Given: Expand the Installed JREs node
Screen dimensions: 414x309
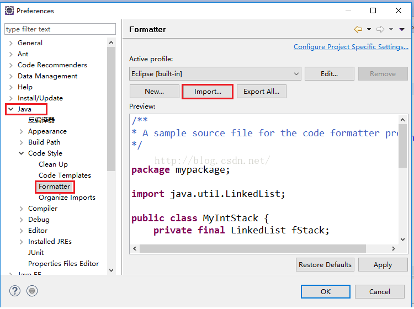Looking at the screenshot, I should pos(22,242).
